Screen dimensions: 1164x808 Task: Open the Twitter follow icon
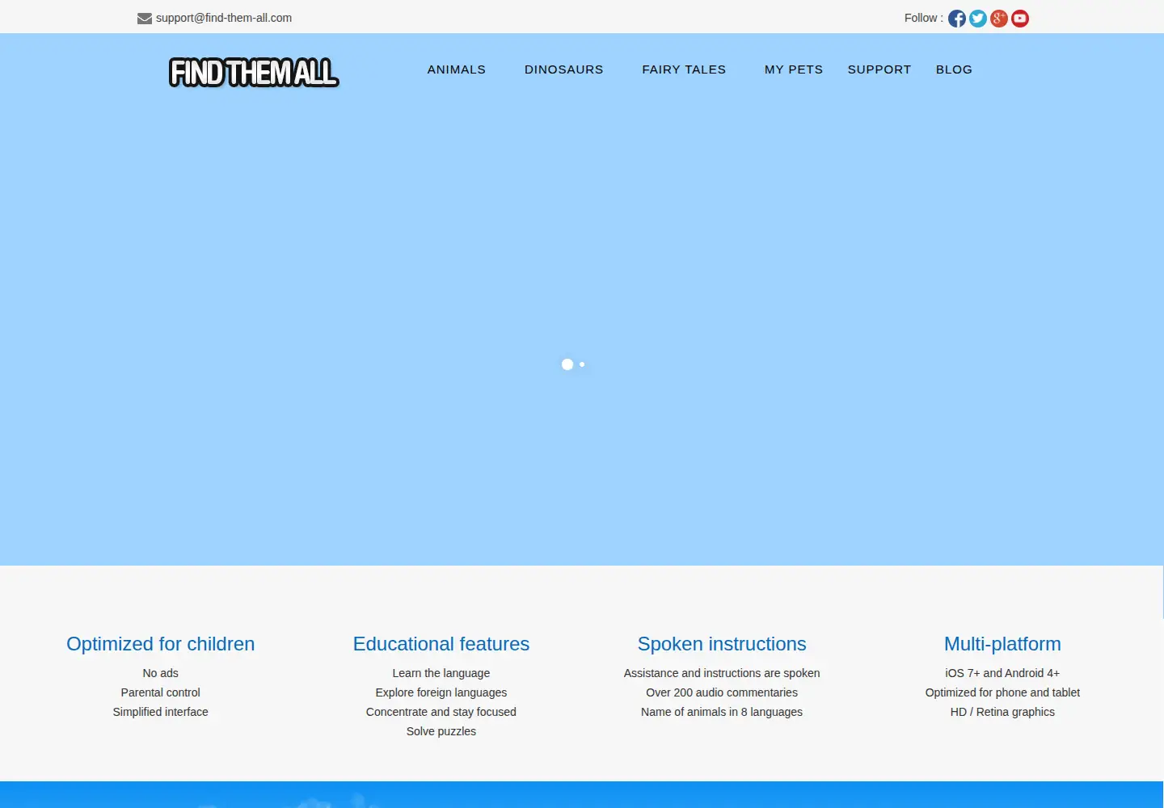tap(978, 19)
